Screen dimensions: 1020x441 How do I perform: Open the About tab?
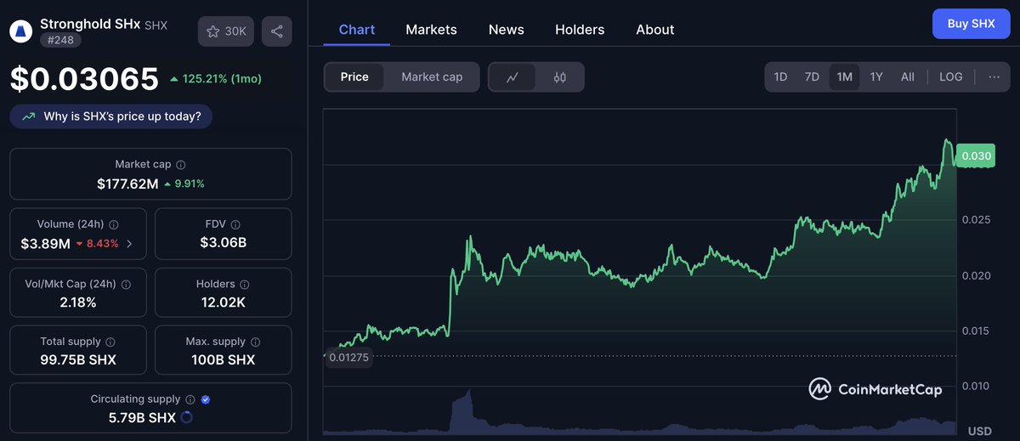pyautogui.click(x=655, y=30)
